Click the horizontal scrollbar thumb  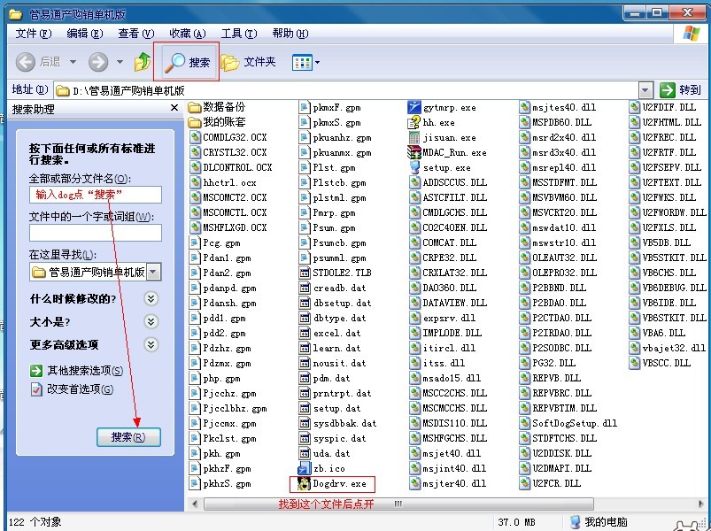point(398,504)
